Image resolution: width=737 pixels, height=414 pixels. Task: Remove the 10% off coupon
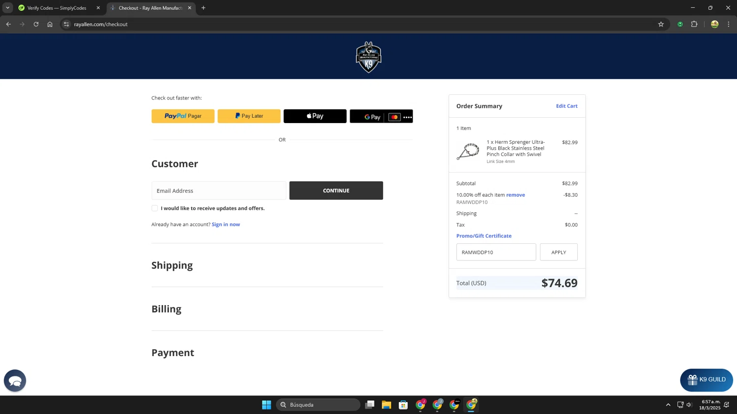pos(515,195)
